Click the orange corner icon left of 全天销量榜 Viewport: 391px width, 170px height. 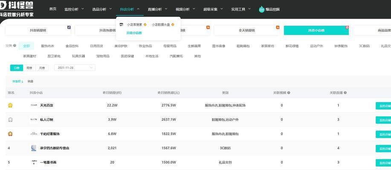(208, 27)
